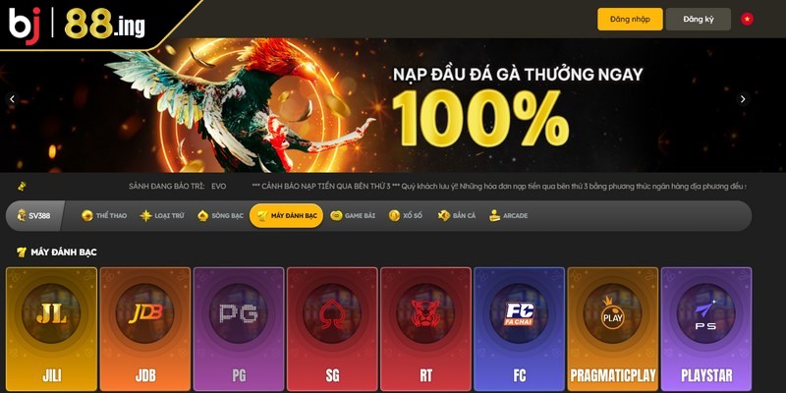
Task: Open the FC Fa Chai provider card
Action: pyautogui.click(x=520, y=329)
